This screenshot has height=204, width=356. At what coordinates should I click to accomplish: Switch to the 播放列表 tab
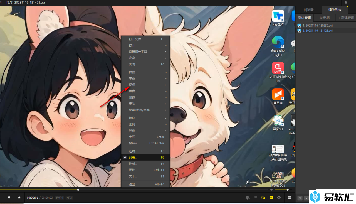point(335,10)
